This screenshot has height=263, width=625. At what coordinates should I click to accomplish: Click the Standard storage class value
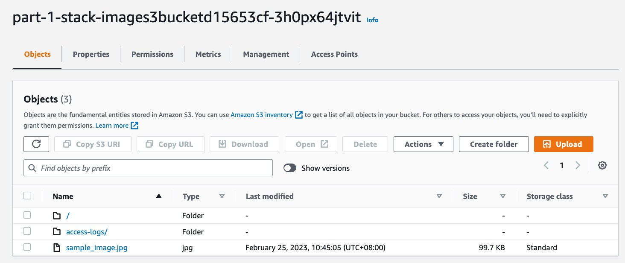coord(542,248)
